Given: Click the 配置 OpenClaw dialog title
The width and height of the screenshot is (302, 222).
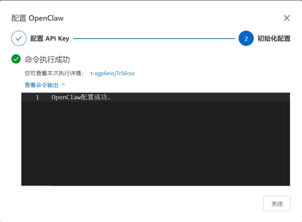Looking at the screenshot, I should [37, 18].
